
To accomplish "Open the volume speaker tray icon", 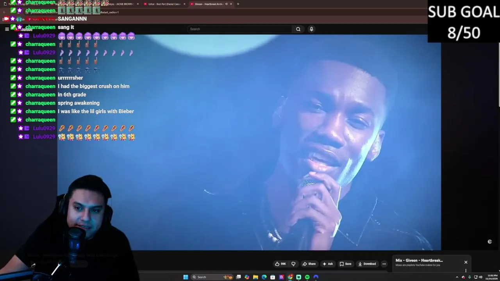I will [480, 277].
